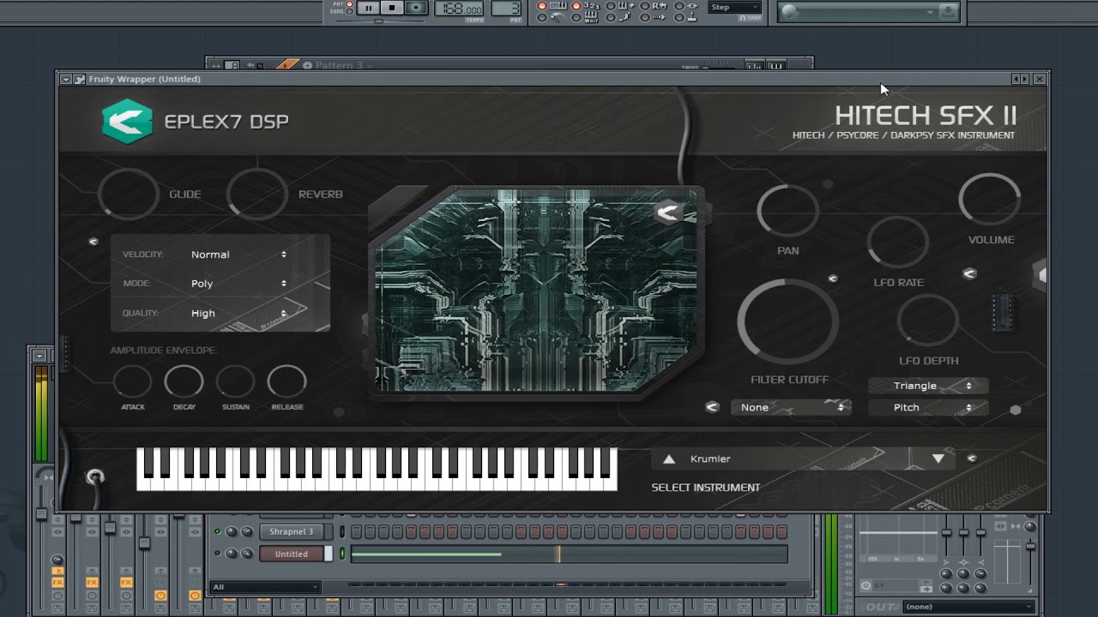This screenshot has width=1098, height=617.
Task: Click the pause button in FL Studio transport
Action: (x=369, y=9)
